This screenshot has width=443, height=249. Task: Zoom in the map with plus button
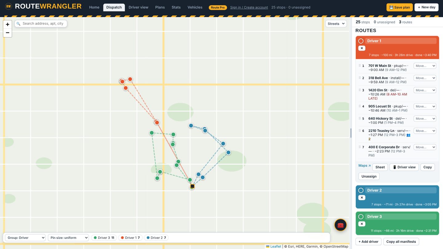pyautogui.click(x=7, y=24)
